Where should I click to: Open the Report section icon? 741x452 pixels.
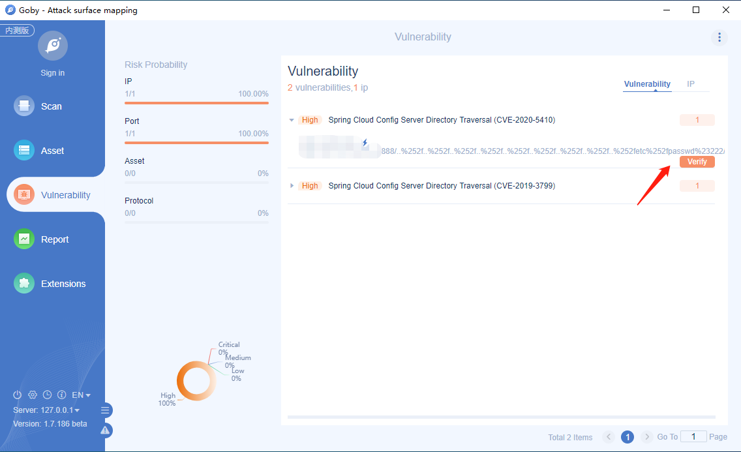24,239
